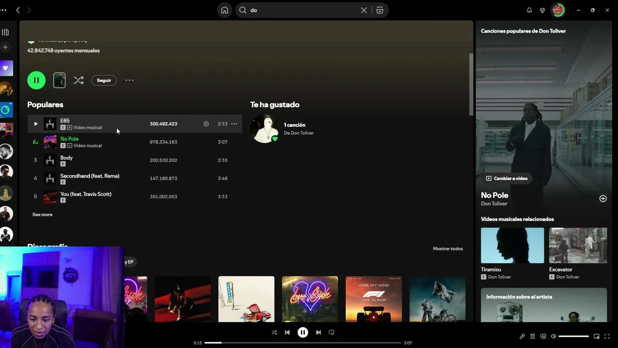Image resolution: width=618 pixels, height=348 pixels.
Task: Open the notifications bell
Action: [x=529, y=10]
